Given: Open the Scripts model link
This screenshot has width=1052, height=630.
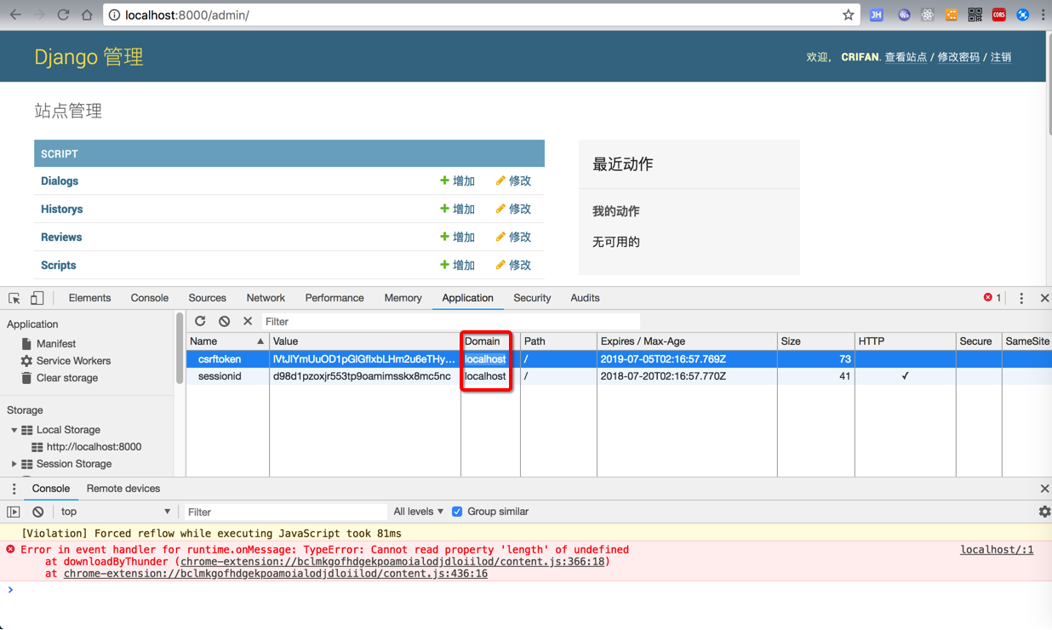Looking at the screenshot, I should 58,266.
